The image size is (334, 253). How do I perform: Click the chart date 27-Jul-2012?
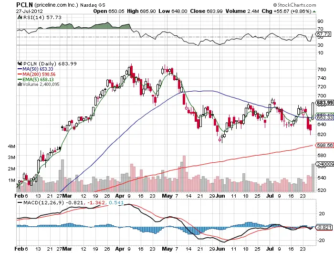(x=30, y=11)
